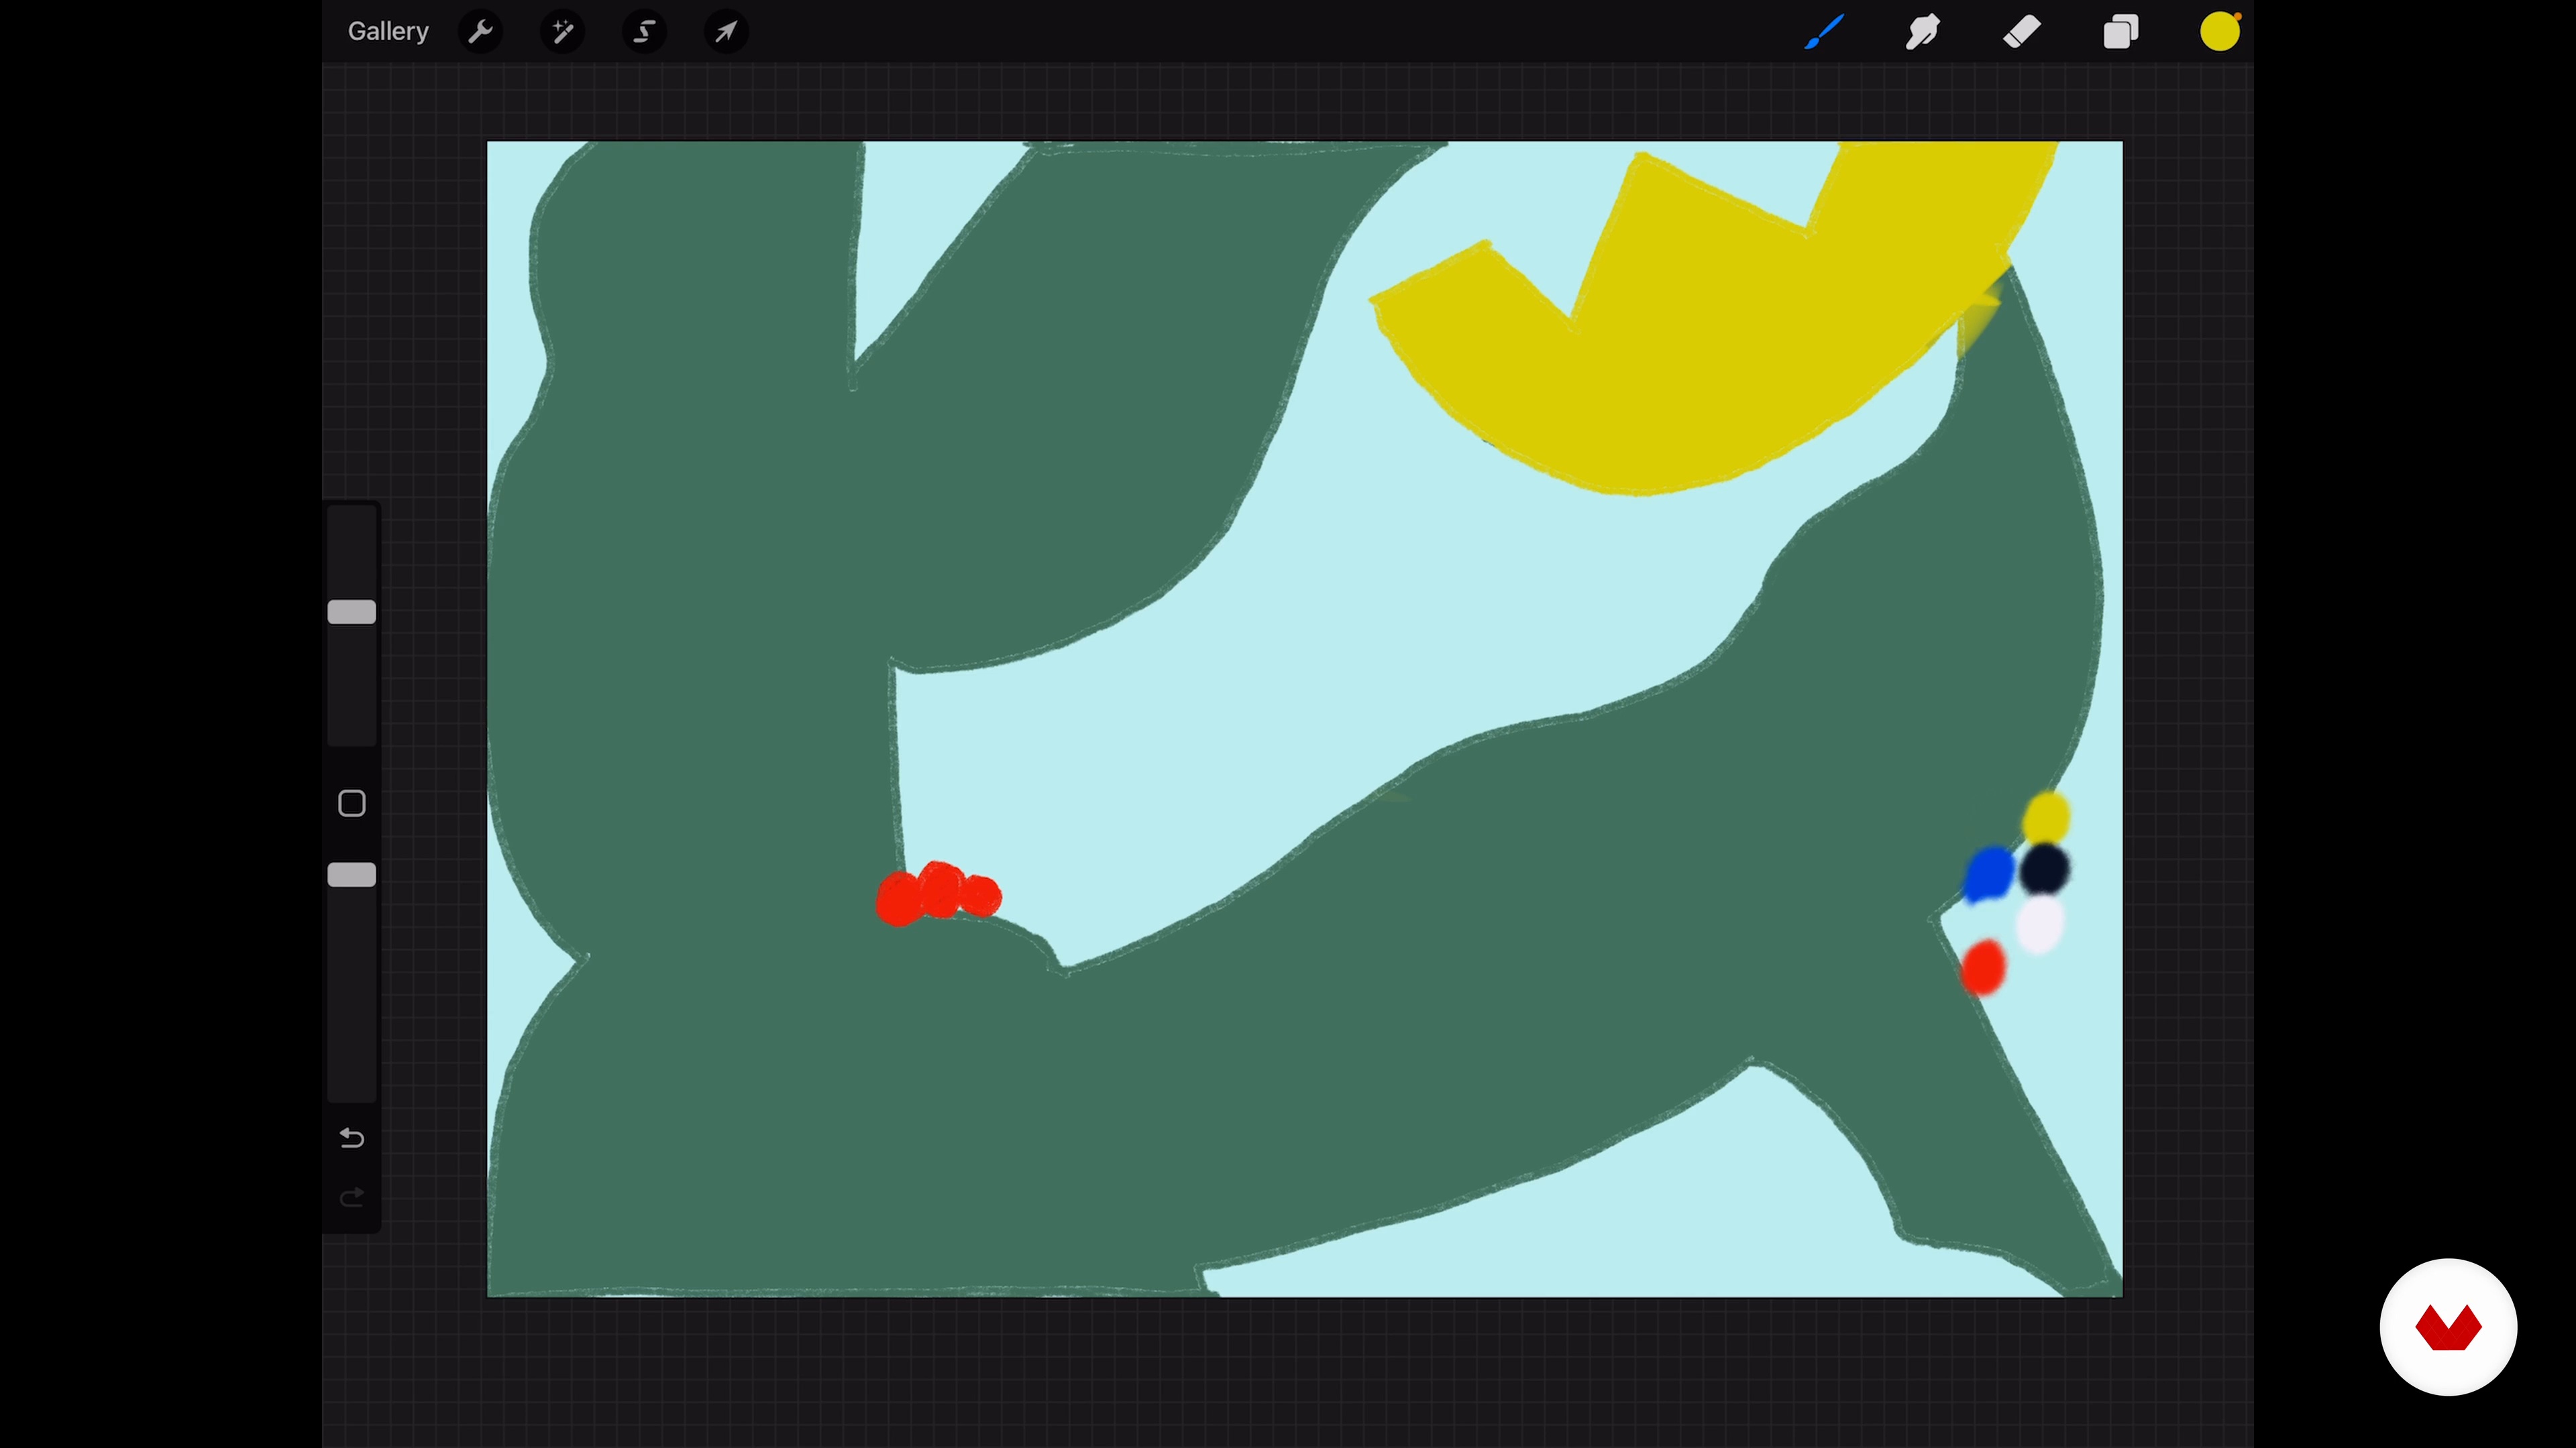Screen dimensions: 2576x1448
Task: Click the cluster of red blobs on canvas
Action: pos(938,894)
